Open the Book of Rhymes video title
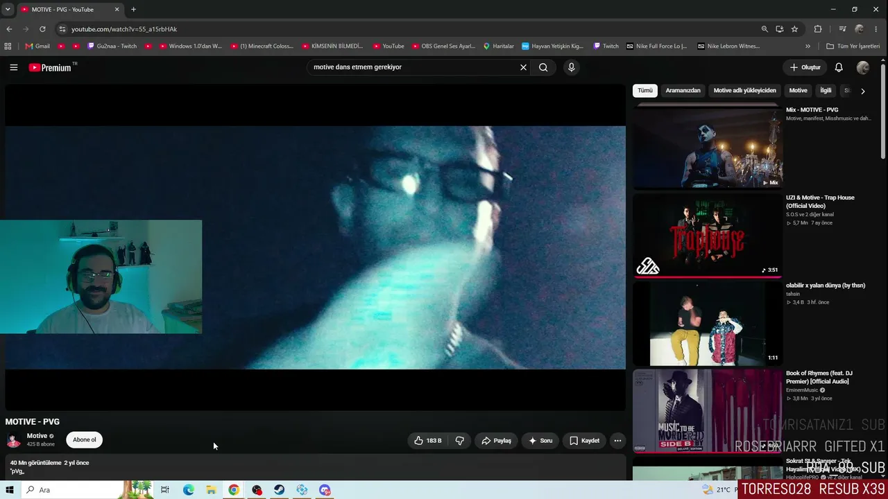The image size is (888, 499). pyautogui.click(x=819, y=377)
